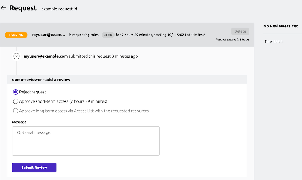This screenshot has height=180, width=302.
Task: Select the Approve long-term access option
Action: [x=15, y=111]
